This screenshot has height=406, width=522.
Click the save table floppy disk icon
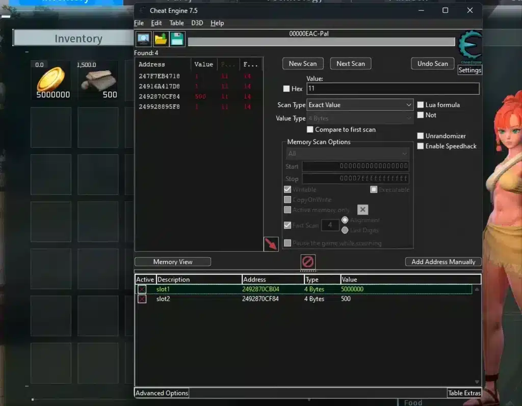(x=177, y=39)
